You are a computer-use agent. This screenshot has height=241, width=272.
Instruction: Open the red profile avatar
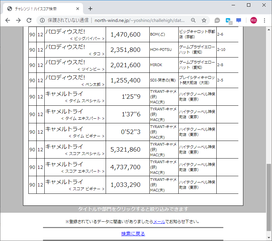coord(253,20)
